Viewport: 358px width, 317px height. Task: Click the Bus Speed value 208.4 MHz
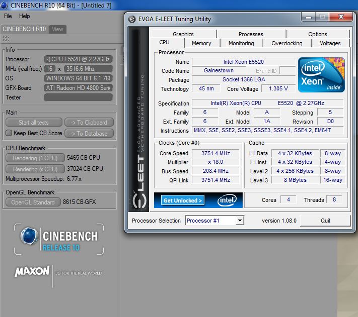coord(216,171)
